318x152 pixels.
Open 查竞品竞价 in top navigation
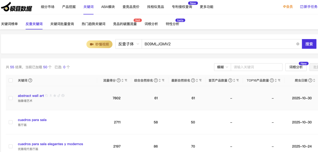click(131, 7)
